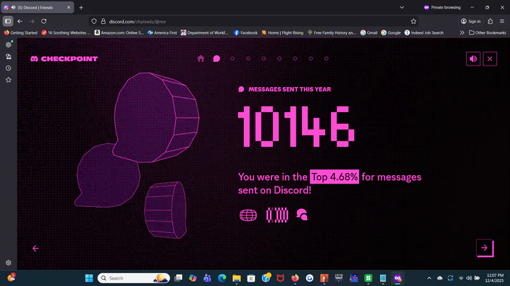Open 16 Soothing Websites bookmark
The height and width of the screenshot is (286, 510).
tap(66, 33)
